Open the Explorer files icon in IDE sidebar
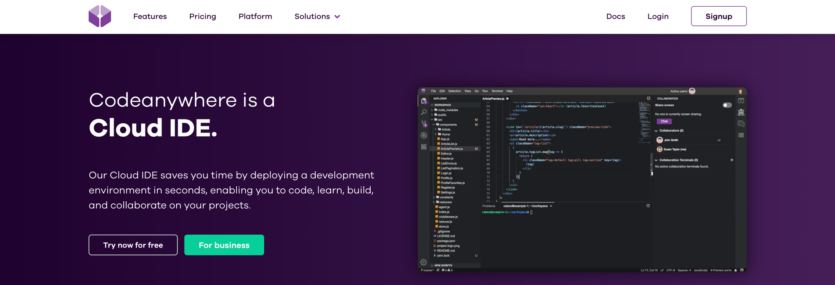 tap(424, 101)
